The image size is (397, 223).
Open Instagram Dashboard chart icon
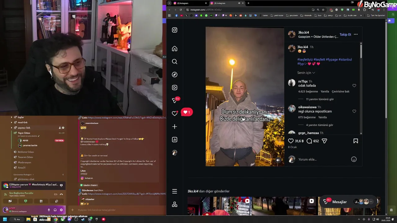click(x=175, y=140)
